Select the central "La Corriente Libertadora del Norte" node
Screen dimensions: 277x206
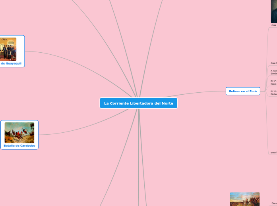138,103
